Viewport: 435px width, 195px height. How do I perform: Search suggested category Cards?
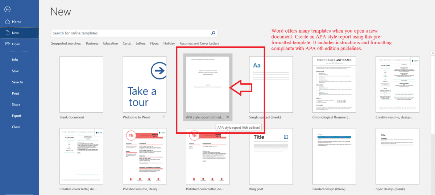tap(127, 43)
